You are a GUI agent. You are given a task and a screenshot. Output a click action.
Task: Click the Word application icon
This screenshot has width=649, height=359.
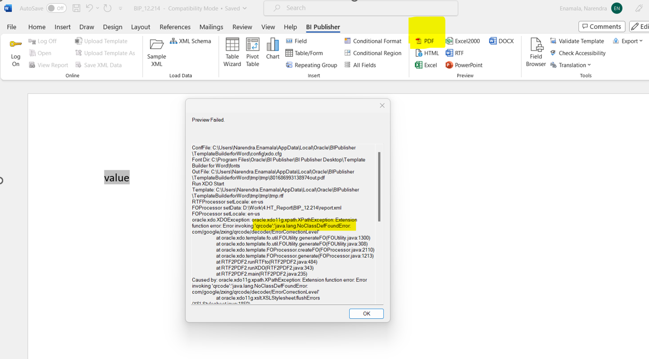(x=8, y=8)
